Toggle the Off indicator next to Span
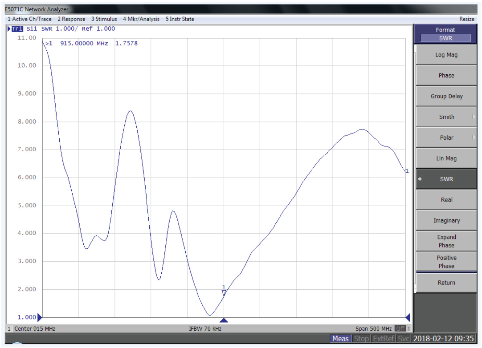This screenshot has height=348, width=482. coord(400,329)
